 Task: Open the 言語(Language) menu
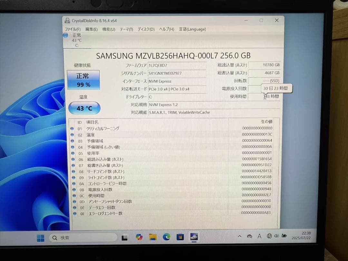pyautogui.click(x=192, y=29)
